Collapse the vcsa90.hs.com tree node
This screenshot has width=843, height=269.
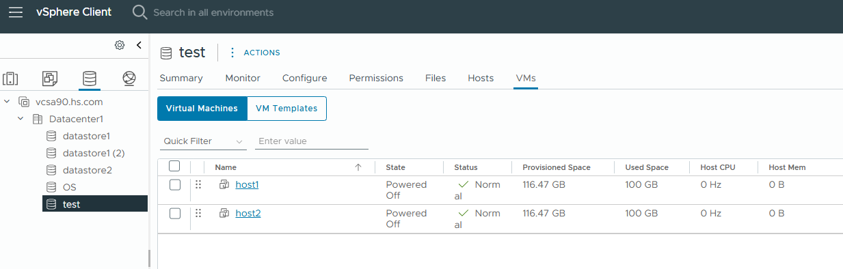pyautogui.click(x=8, y=102)
